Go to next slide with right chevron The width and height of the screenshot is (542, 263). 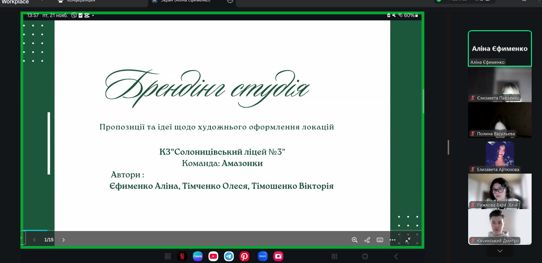coord(63,240)
